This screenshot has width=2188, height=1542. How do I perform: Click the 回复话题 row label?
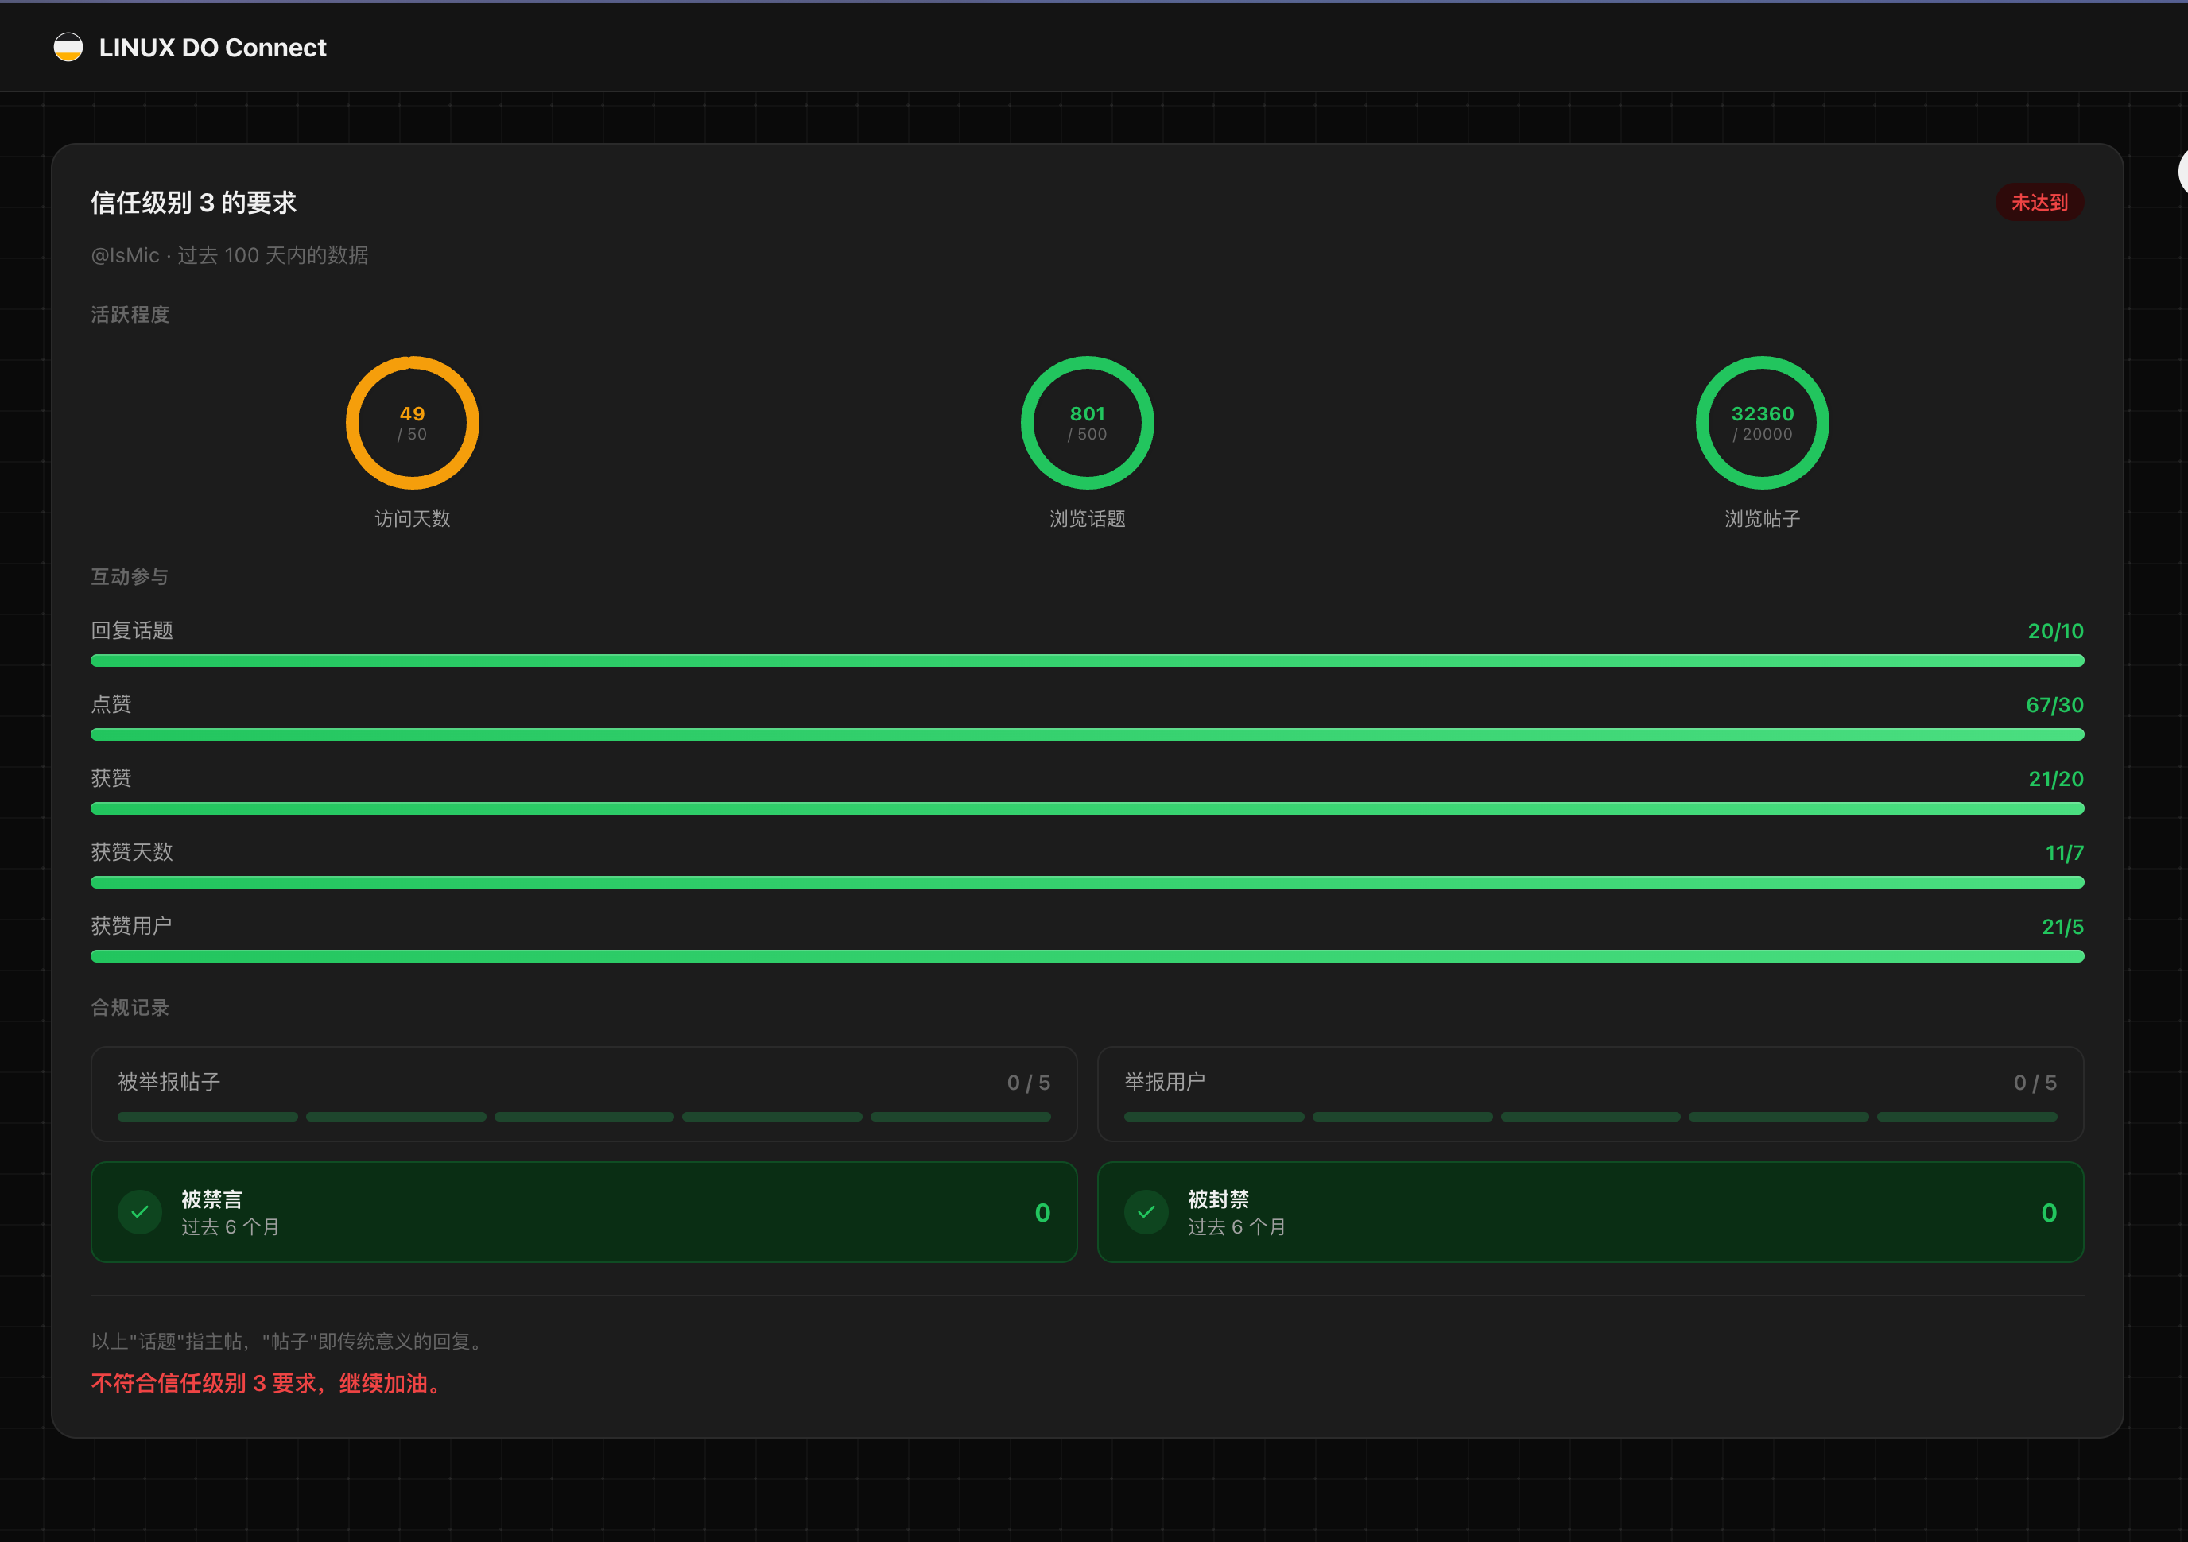pyautogui.click(x=131, y=630)
